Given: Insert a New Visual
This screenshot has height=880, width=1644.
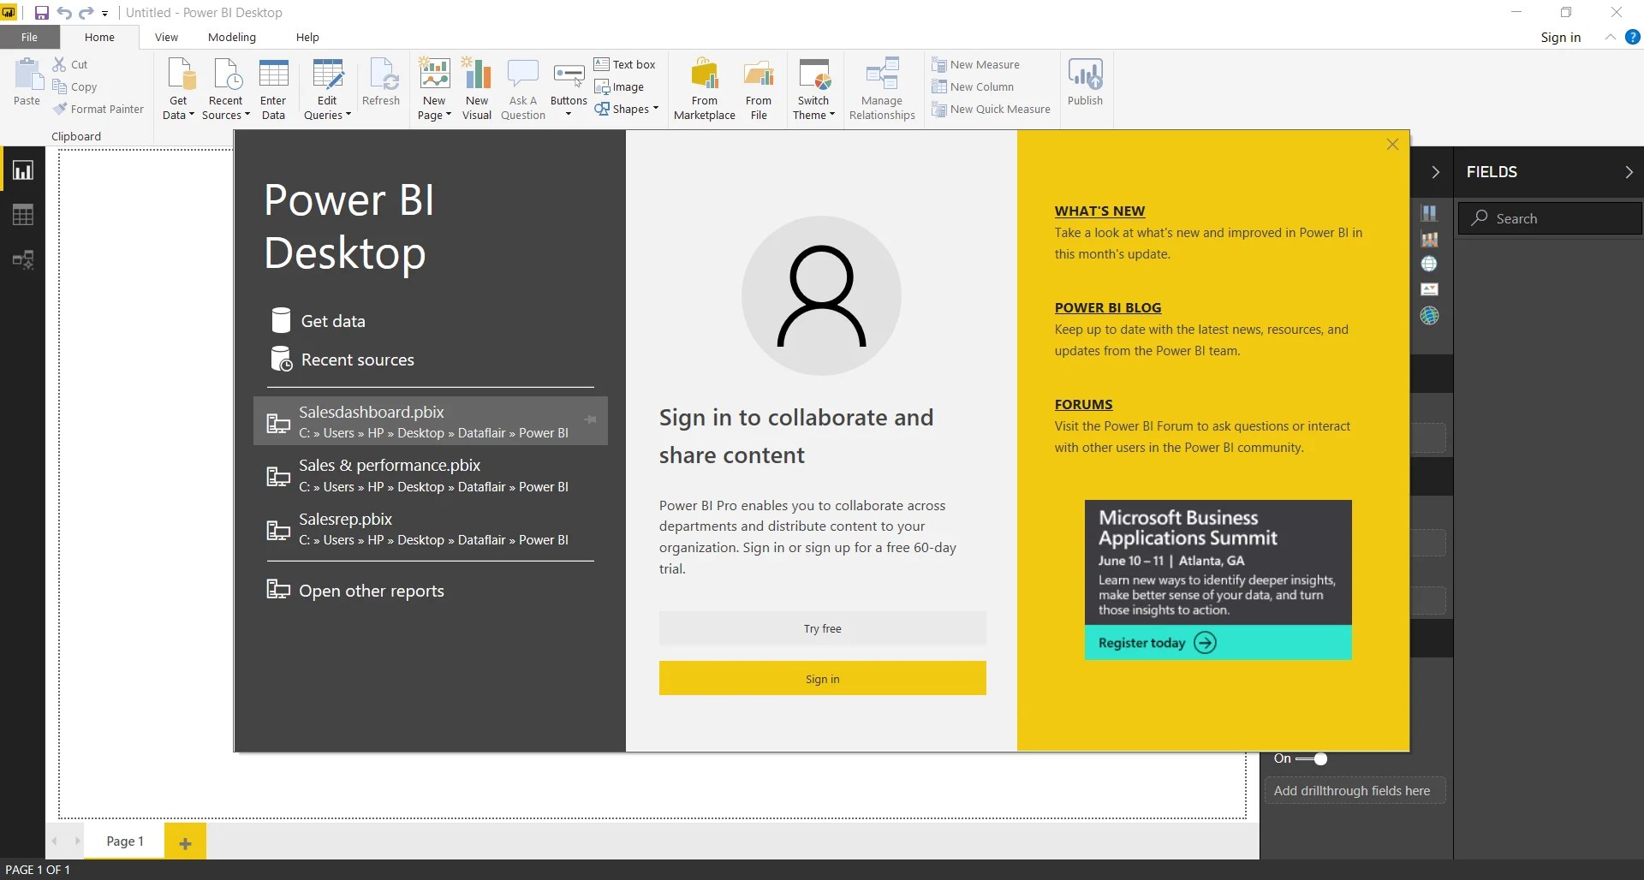Looking at the screenshot, I should coord(477,81).
